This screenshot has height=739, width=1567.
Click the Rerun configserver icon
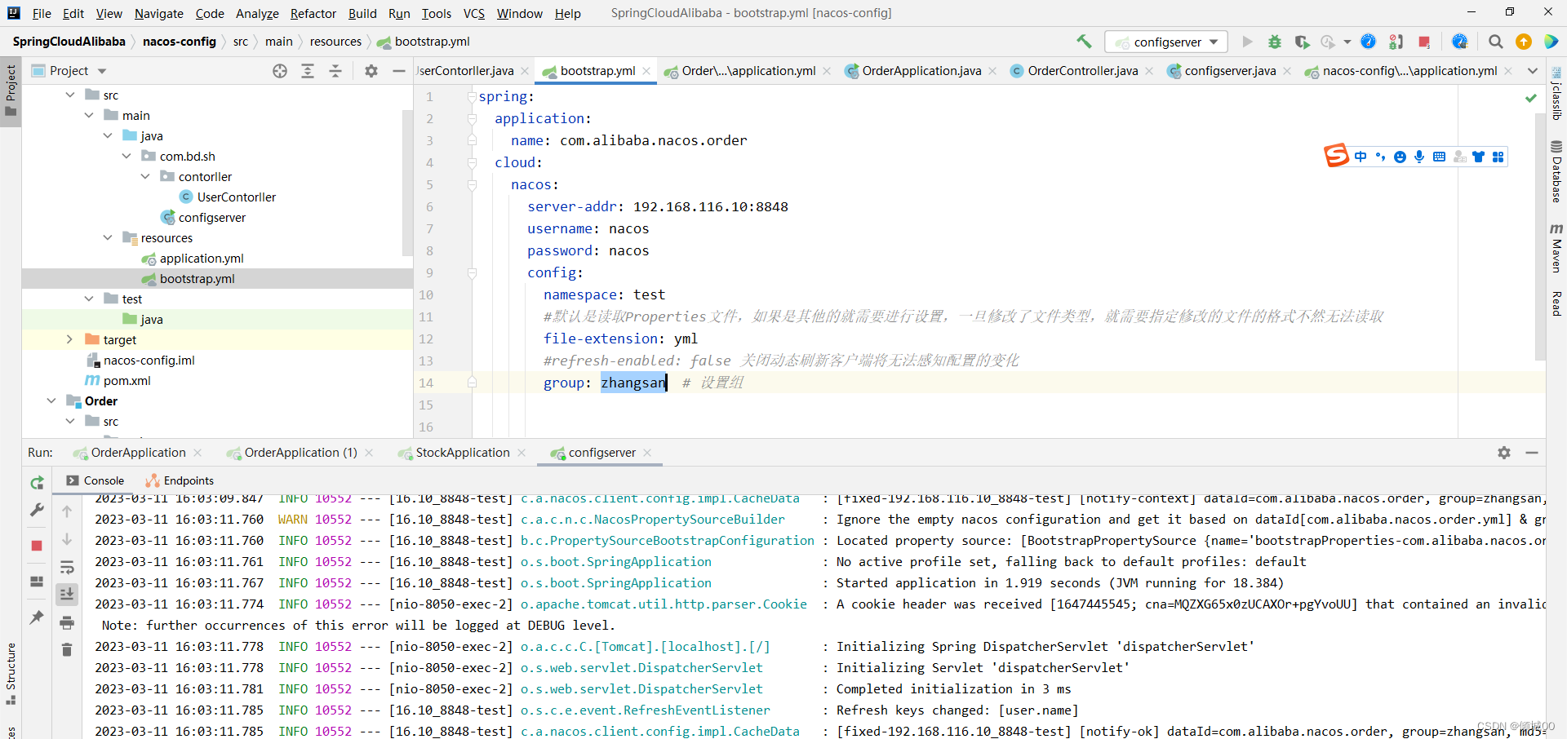click(37, 483)
